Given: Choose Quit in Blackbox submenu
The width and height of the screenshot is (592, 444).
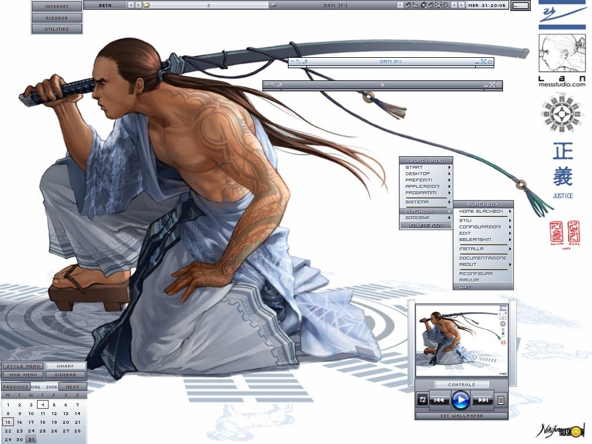Looking at the screenshot, I should [483, 287].
